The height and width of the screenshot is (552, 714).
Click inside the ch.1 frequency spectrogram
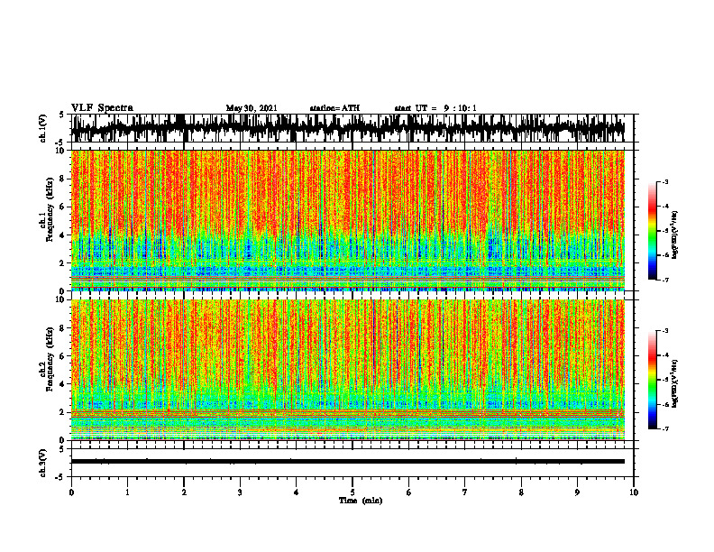coord(348,220)
